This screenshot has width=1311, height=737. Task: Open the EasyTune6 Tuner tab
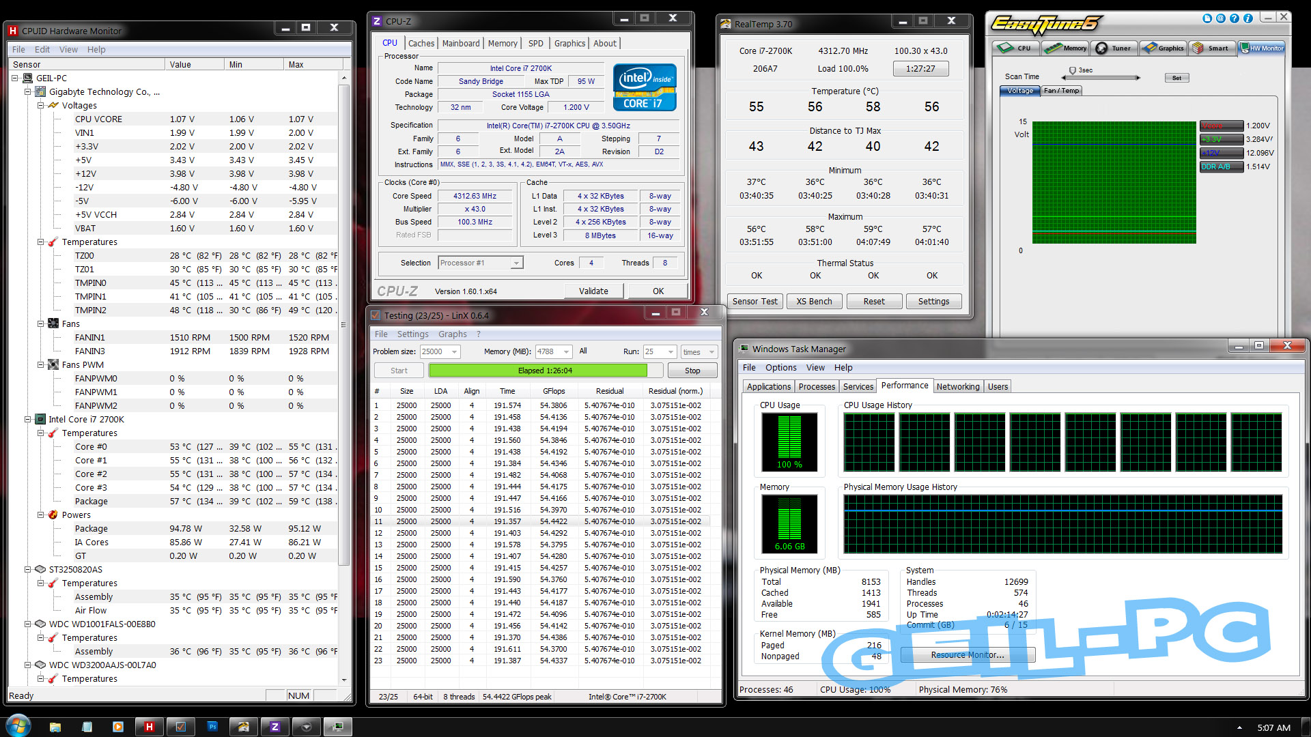pos(1114,48)
